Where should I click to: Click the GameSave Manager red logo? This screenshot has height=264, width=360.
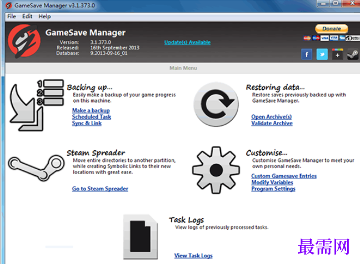pos(24,41)
